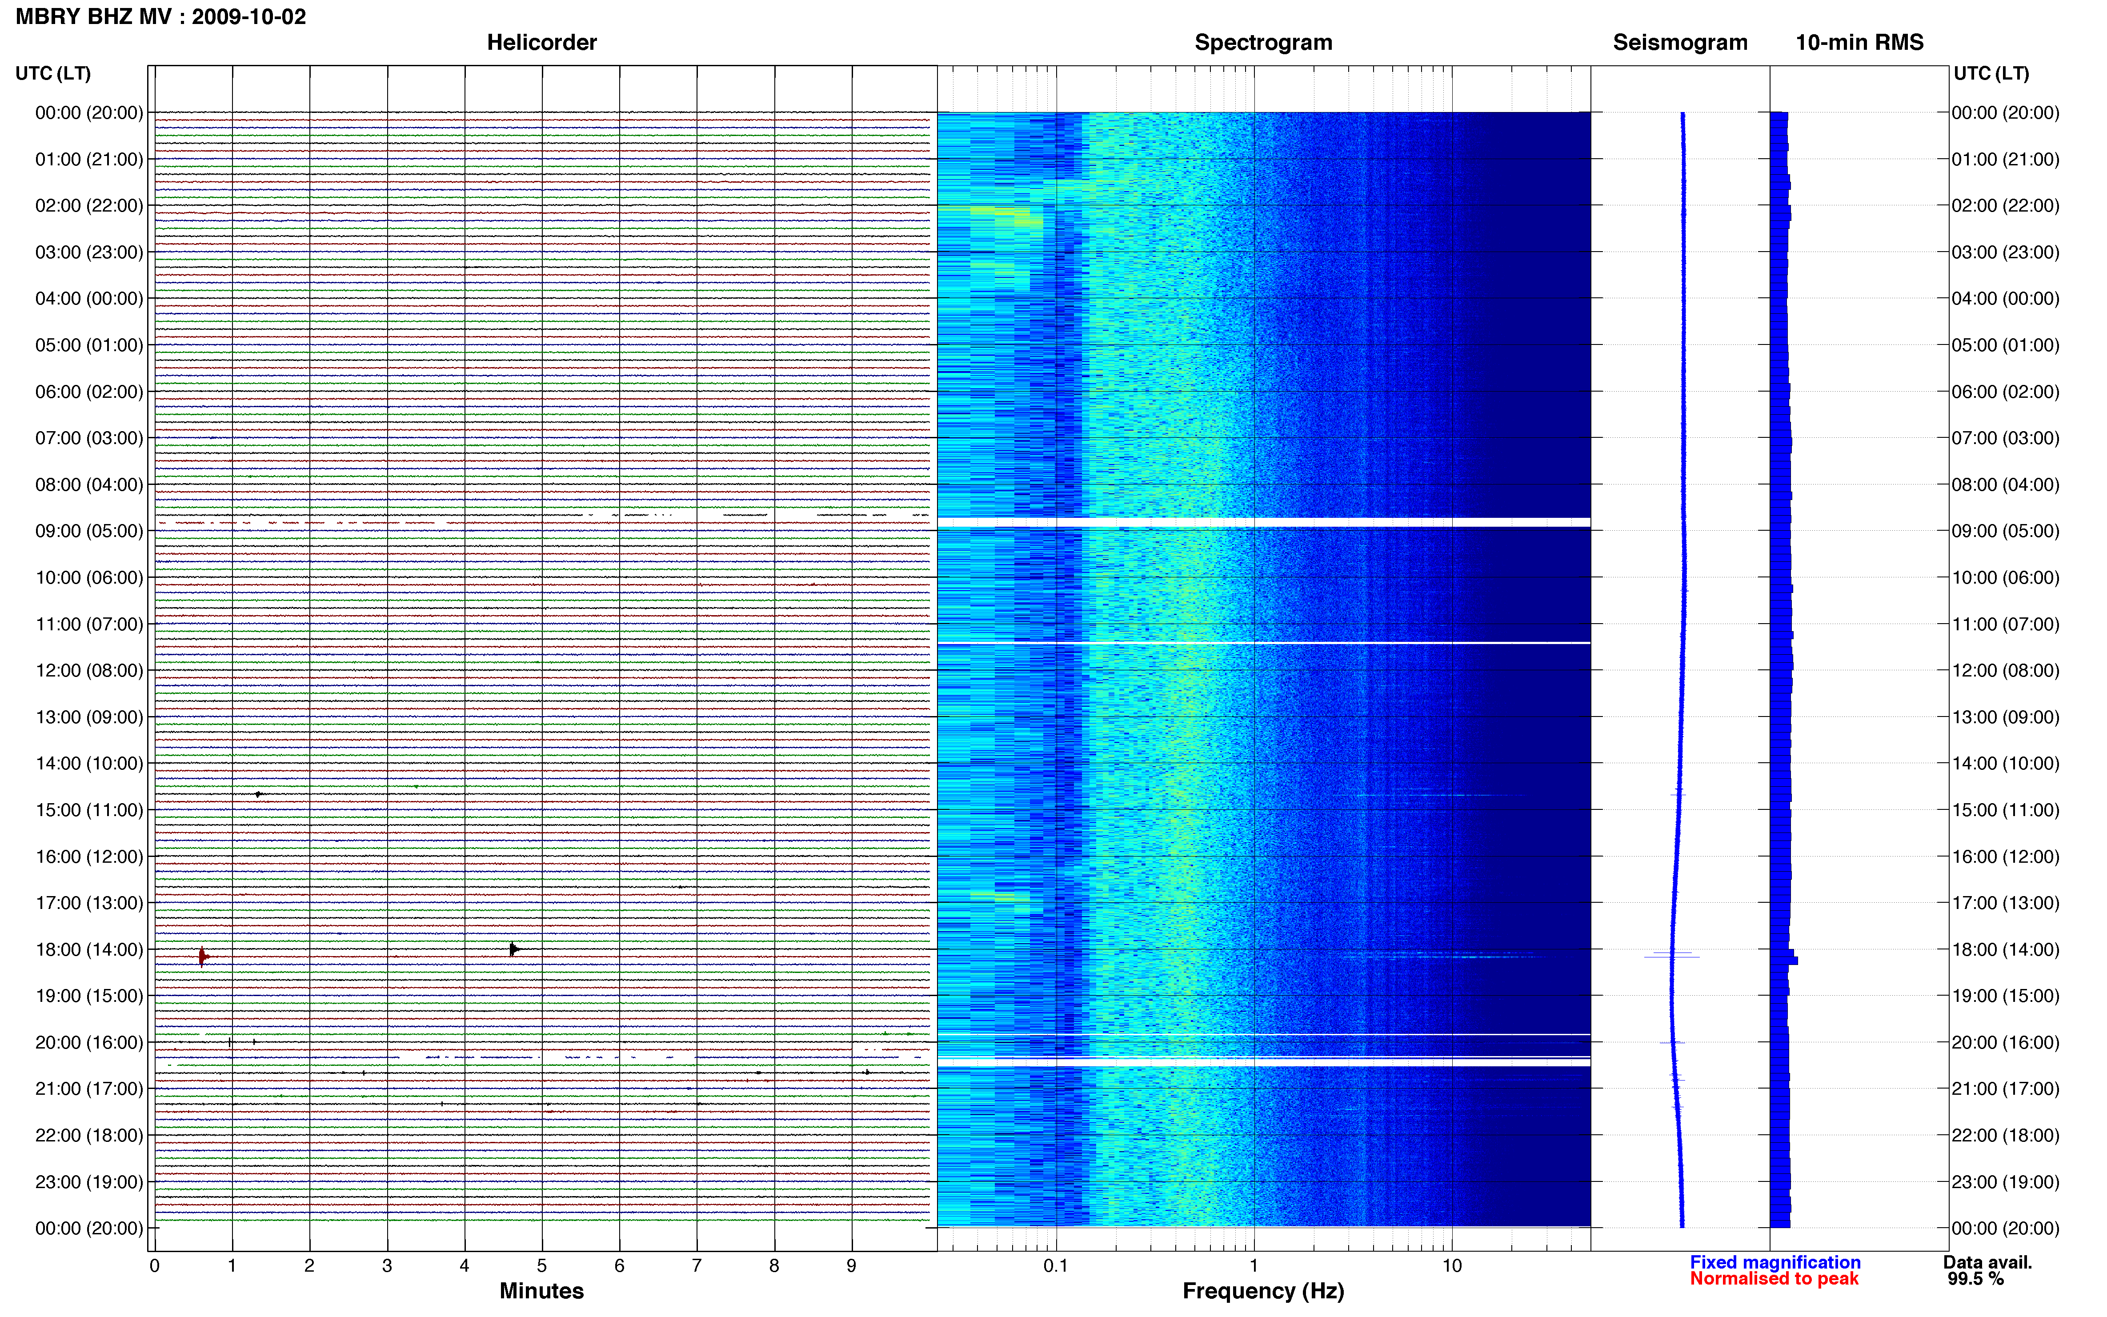The width and height of the screenshot is (2107, 1317).
Task: Select left-axis time label "07:00 (03:00)"
Action: coord(89,438)
